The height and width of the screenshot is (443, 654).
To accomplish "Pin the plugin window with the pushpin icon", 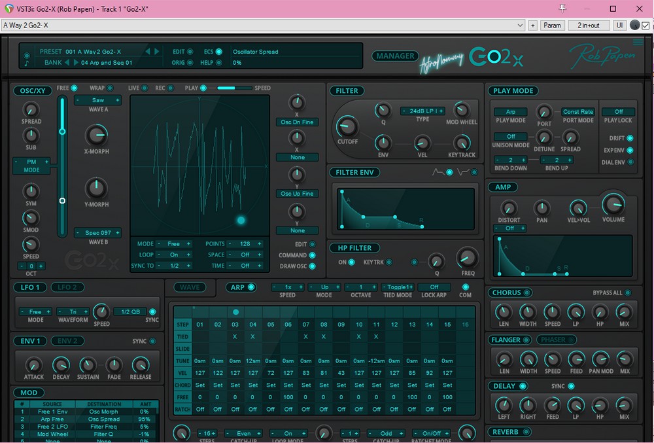I will (x=562, y=9).
